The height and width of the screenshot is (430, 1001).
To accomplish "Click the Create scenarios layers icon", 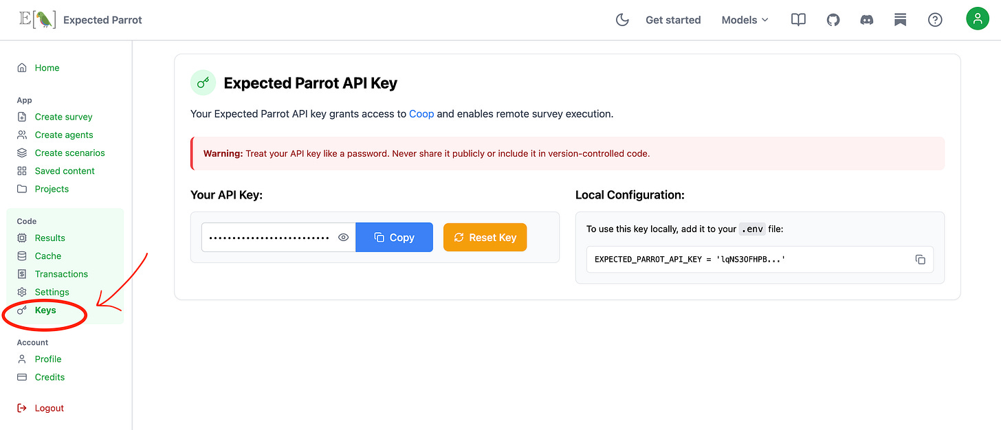I will pyautogui.click(x=22, y=152).
